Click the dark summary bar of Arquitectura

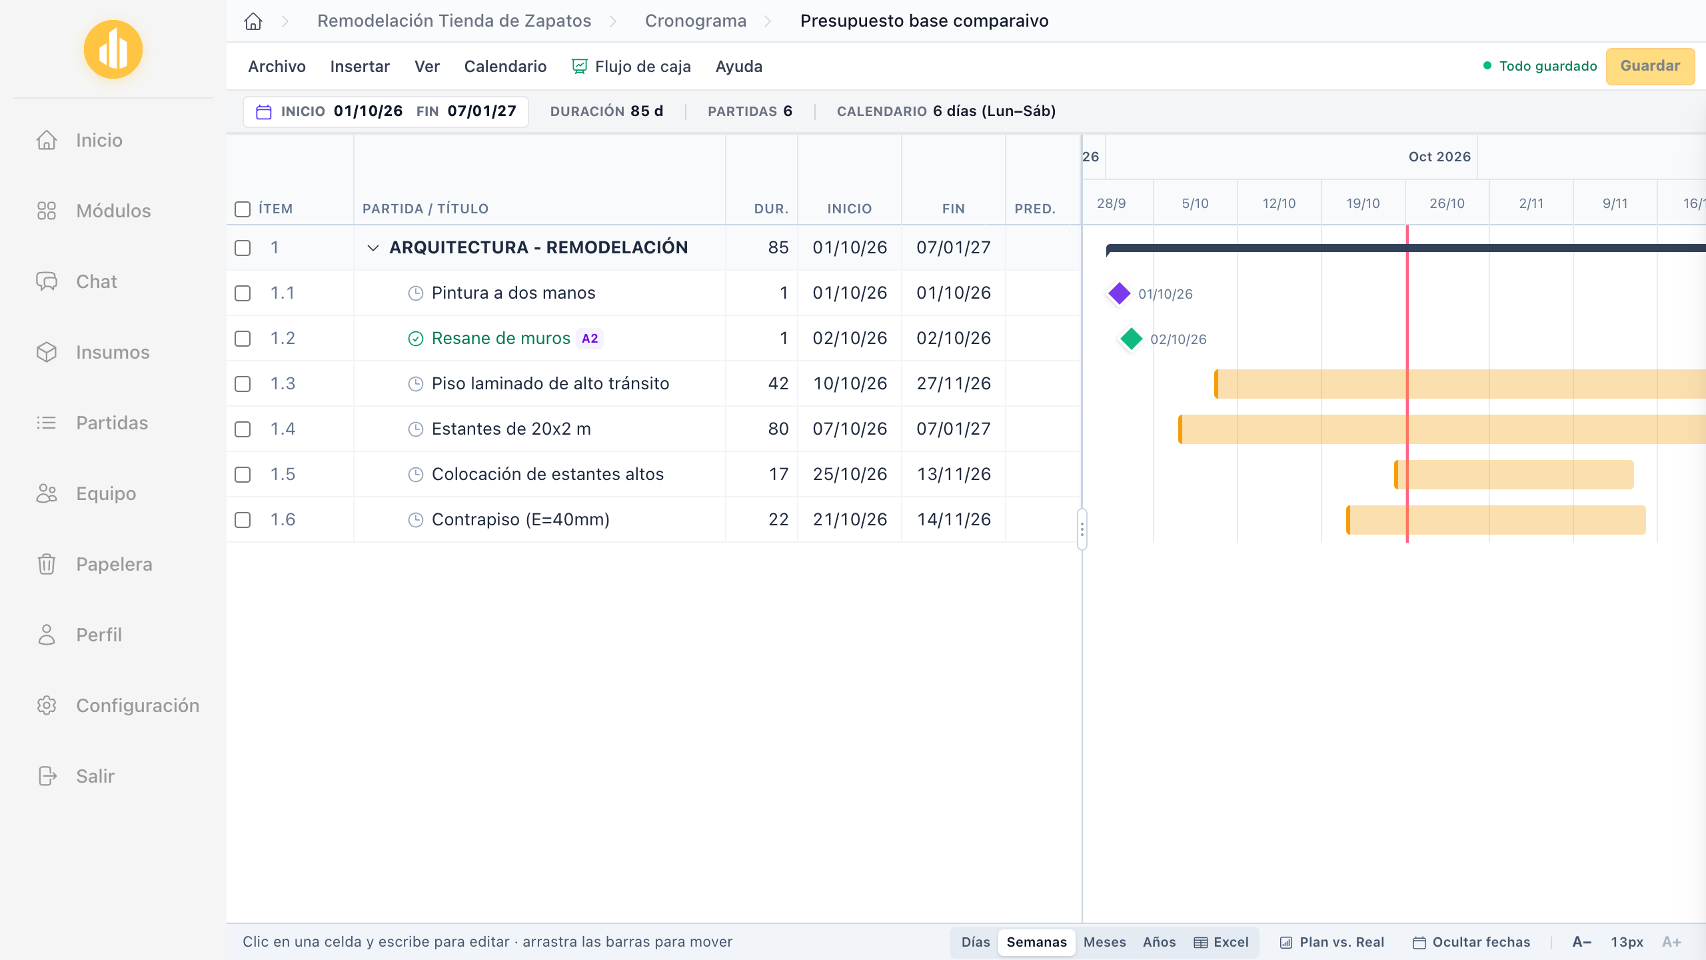(x=1406, y=248)
